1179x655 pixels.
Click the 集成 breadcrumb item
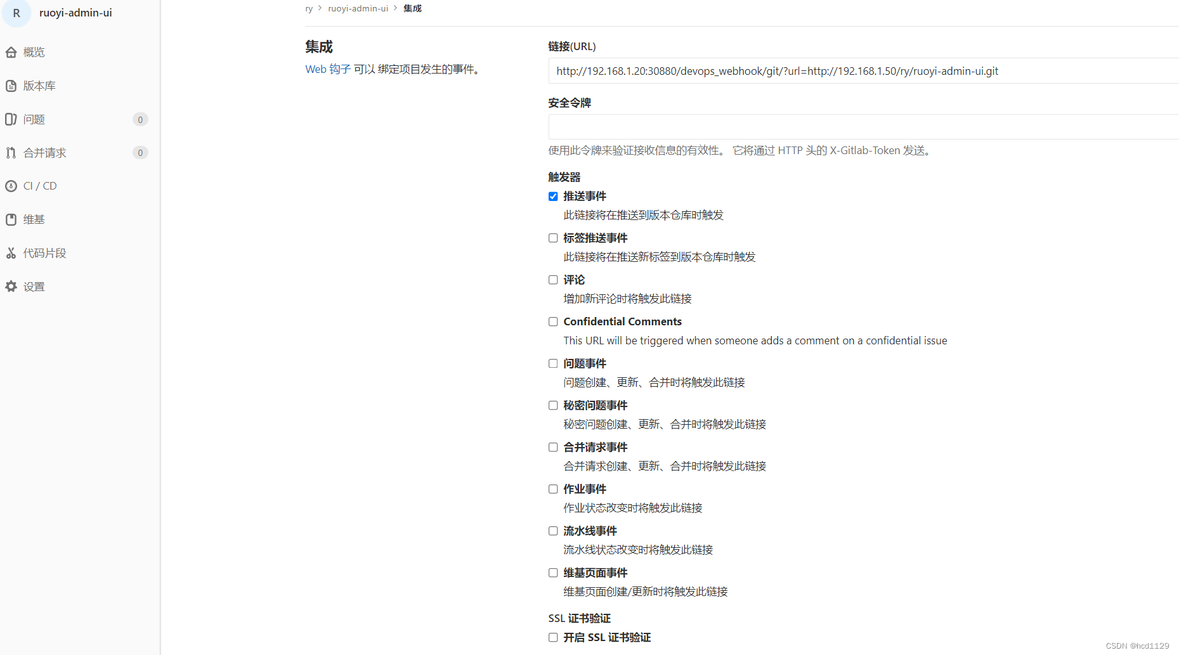point(412,8)
